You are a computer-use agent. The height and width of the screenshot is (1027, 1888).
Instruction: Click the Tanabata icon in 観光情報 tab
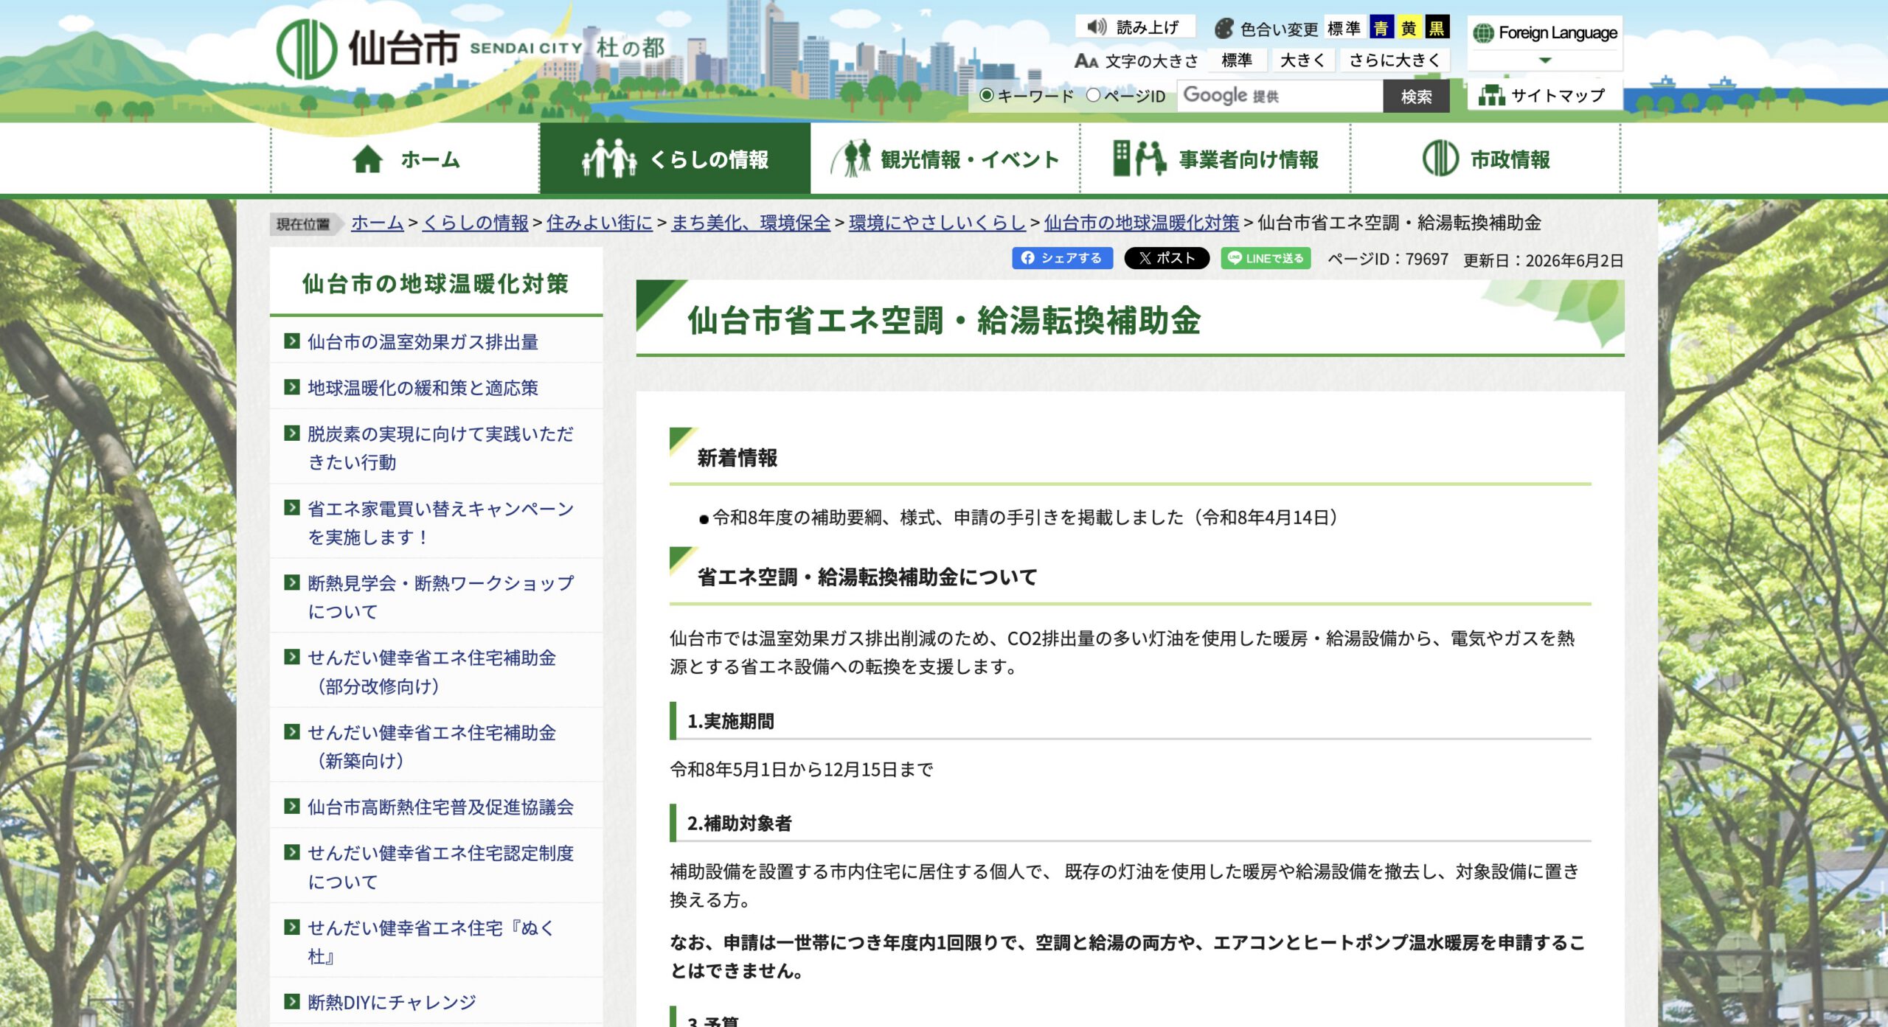851,159
